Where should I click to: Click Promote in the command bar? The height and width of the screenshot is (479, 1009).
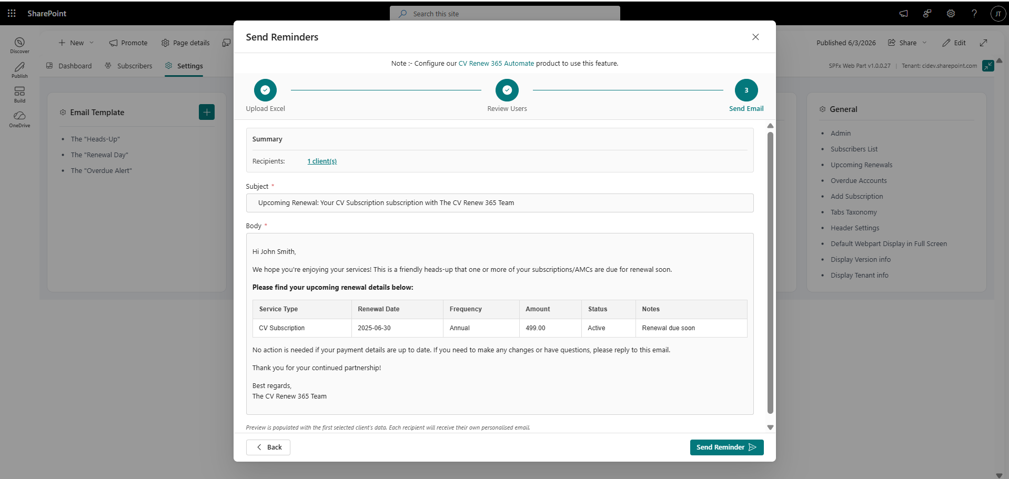click(128, 43)
